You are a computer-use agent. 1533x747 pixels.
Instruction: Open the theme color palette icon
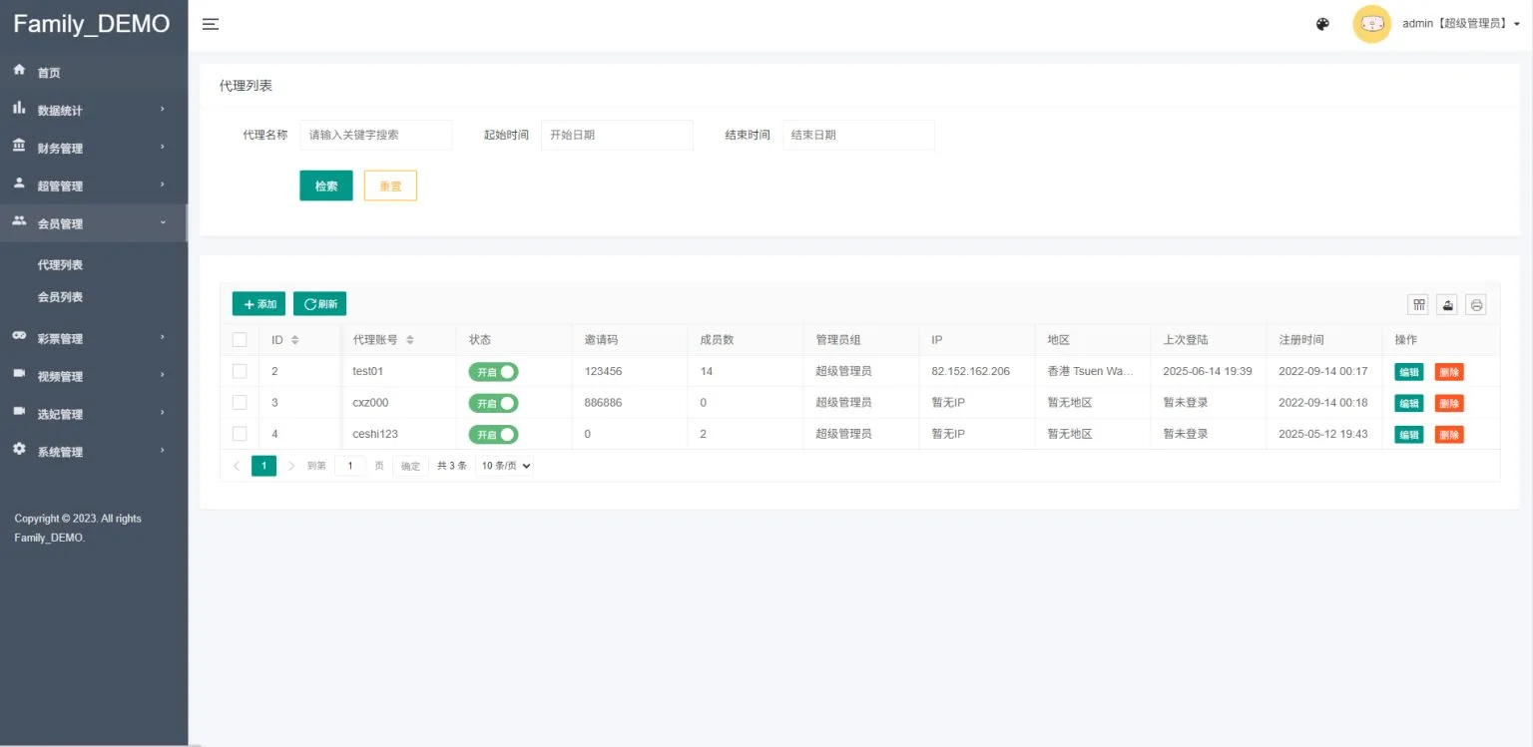tap(1322, 24)
